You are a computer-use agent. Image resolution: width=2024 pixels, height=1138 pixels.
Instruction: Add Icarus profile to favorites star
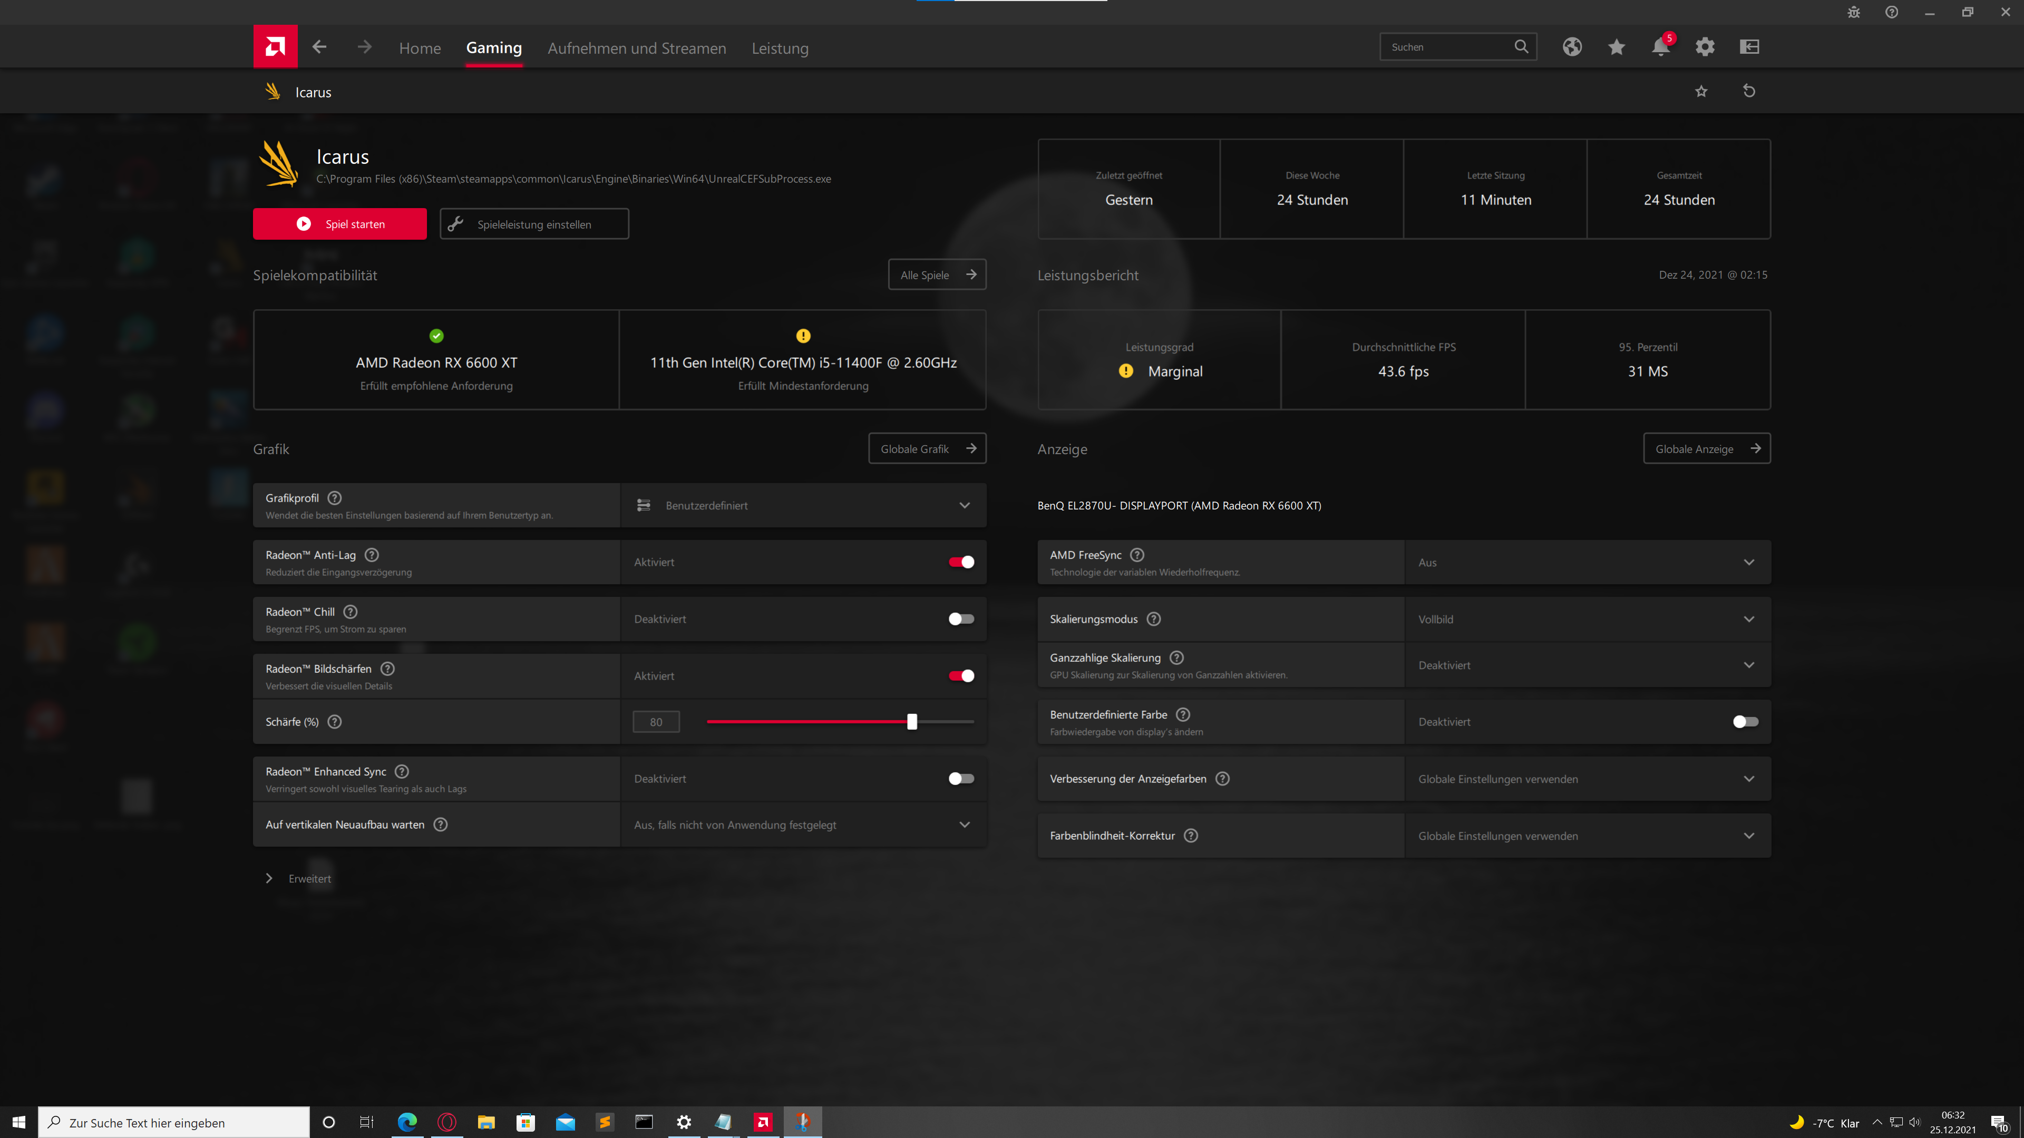[1701, 91]
